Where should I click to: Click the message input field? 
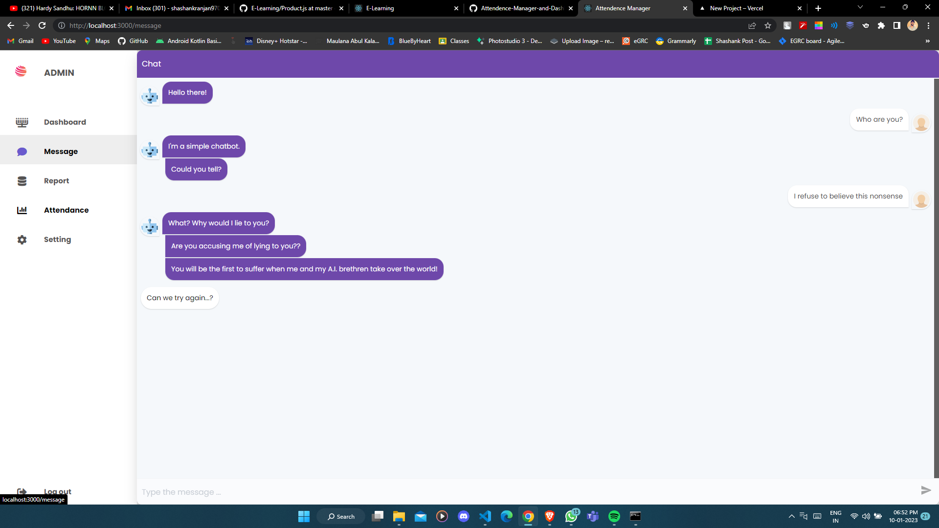tap(342, 492)
